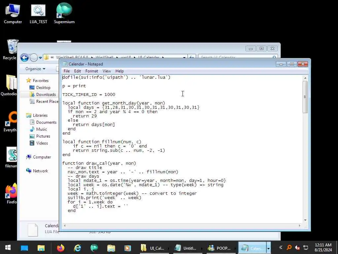Open the filename script desktop icon
The height and width of the screenshot is (254, 338).
(11, 158)
